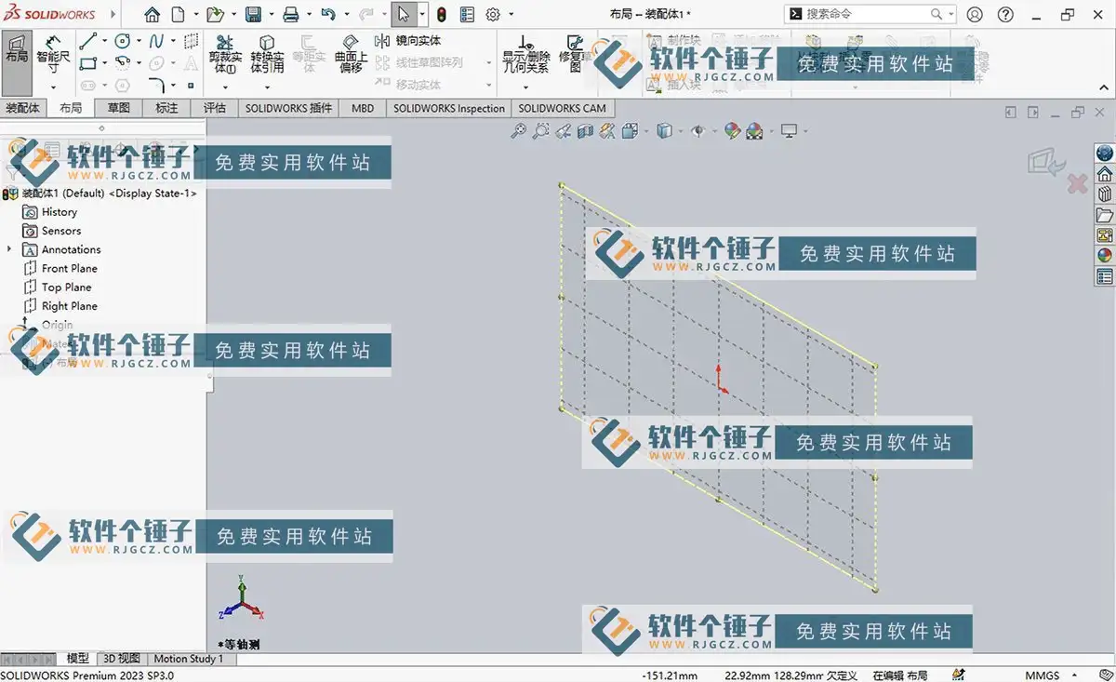Screen dimensions: 1116x682
Task: Open the View Orientation cube icon
Action: click(630, 131)
